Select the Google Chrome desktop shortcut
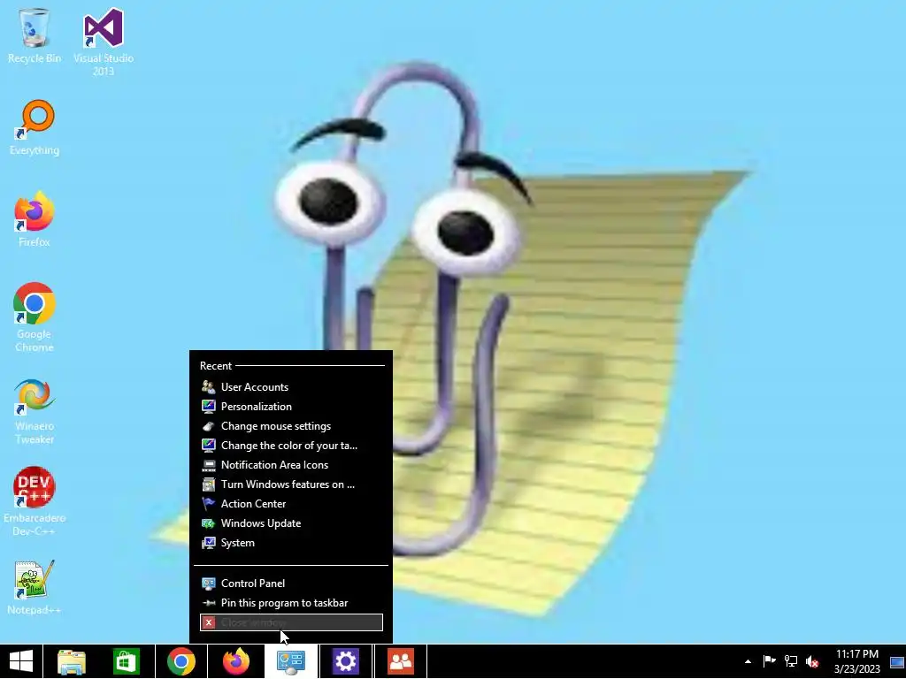 35,317
